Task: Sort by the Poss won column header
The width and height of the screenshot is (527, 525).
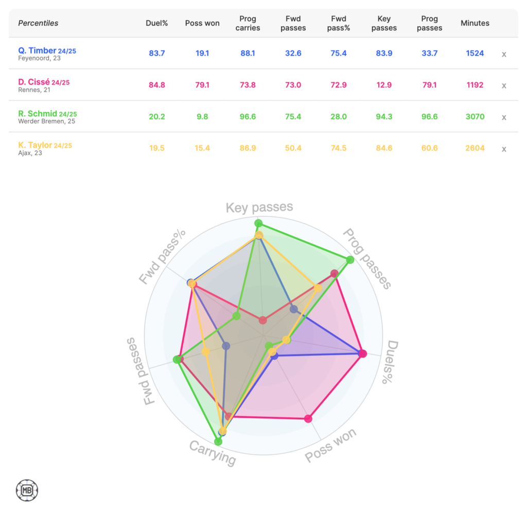Action: (x=202, y=23)
